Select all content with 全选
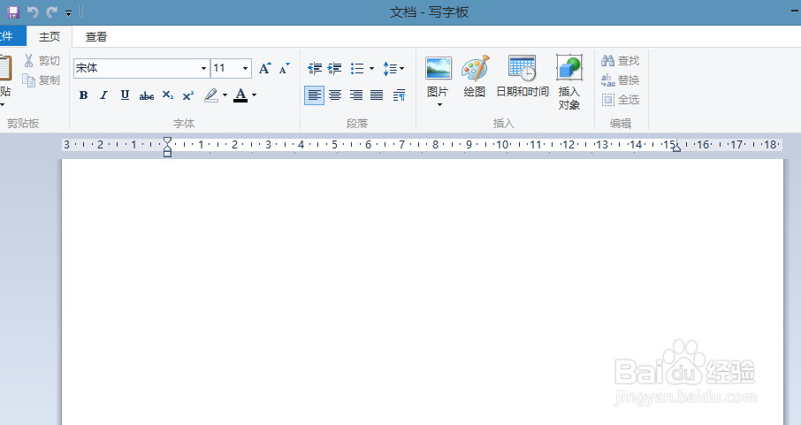801x425 pixels. point(620,99)
